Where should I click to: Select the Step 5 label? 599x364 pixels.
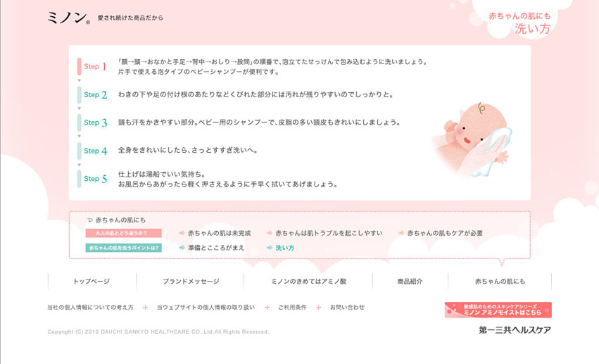96,179
